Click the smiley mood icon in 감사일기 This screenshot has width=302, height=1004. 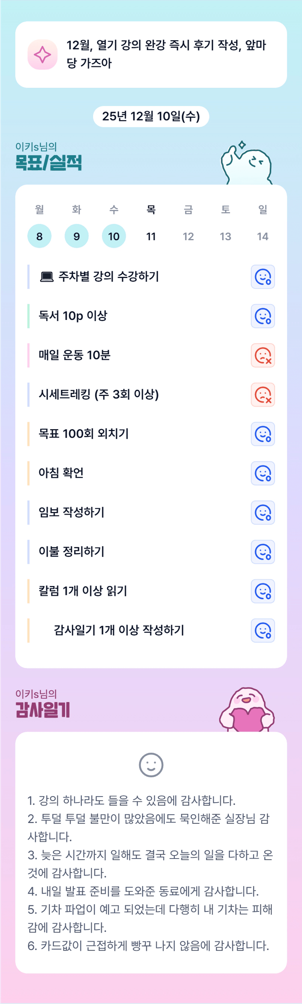(x=151, y=765)
